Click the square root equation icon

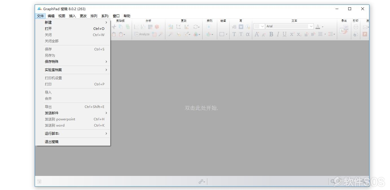point(234,27)
